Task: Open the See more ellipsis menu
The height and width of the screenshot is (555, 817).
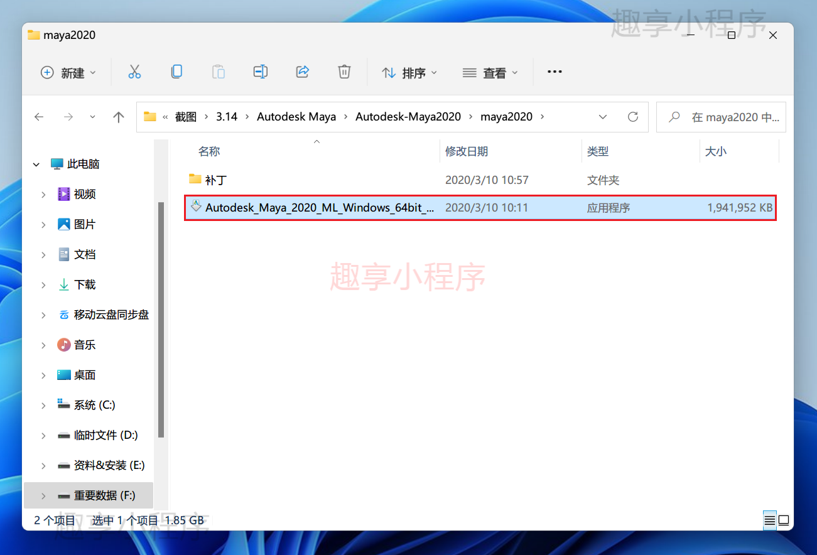Action: [x=555, y=72]
